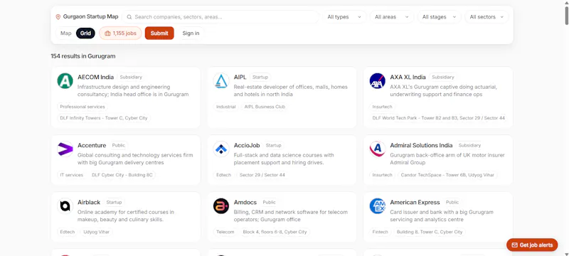
Task: Click the Public badge on Amdocs
Action: (x=270, y=203)
